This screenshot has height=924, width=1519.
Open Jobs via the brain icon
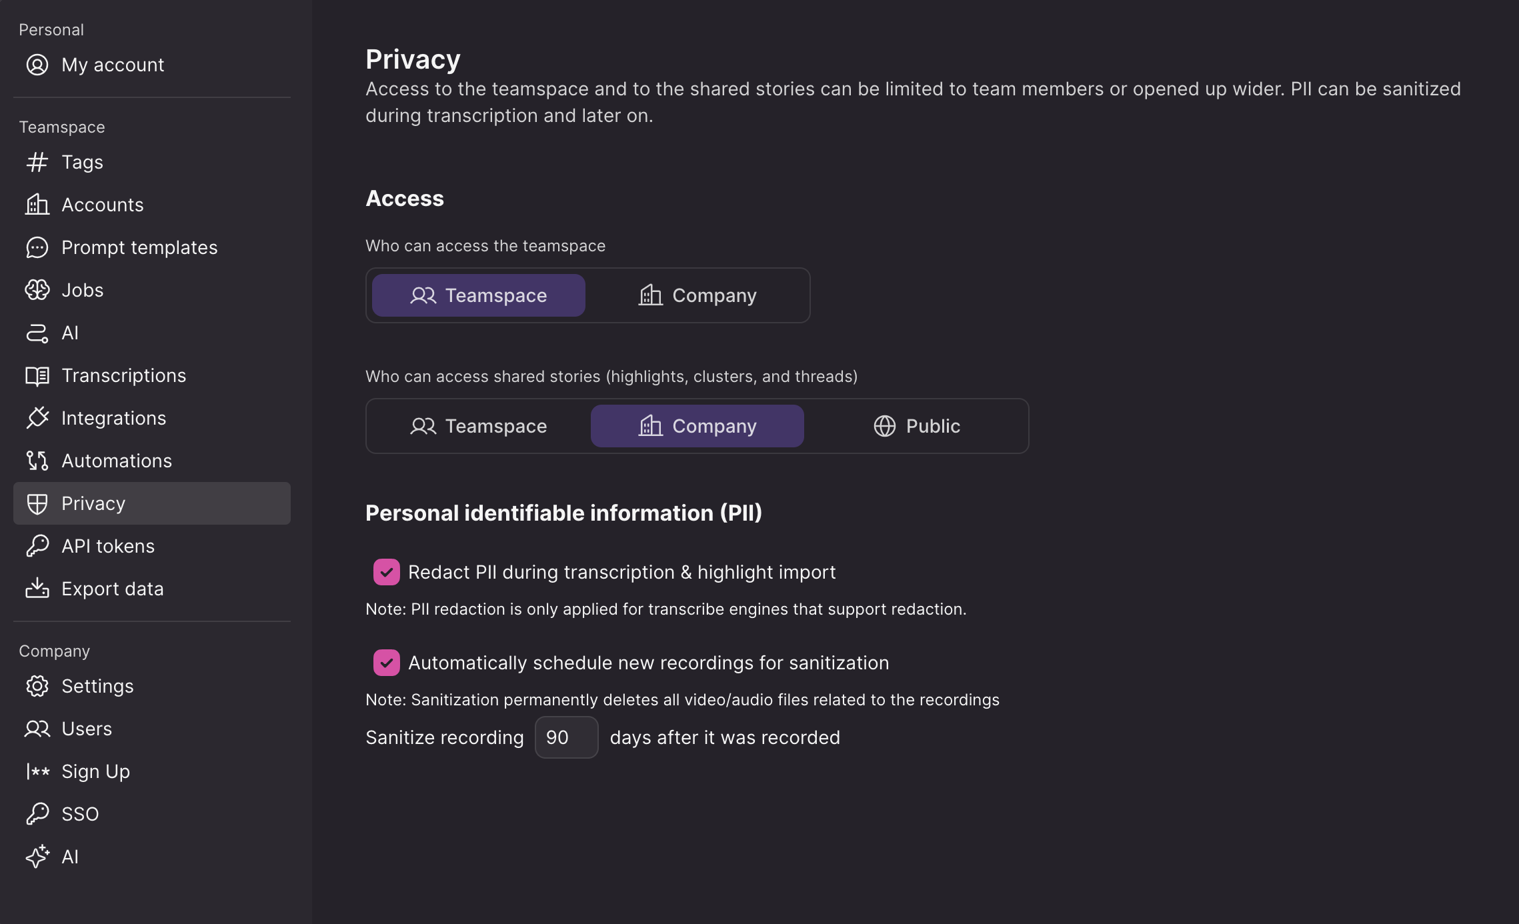(37, 290)
